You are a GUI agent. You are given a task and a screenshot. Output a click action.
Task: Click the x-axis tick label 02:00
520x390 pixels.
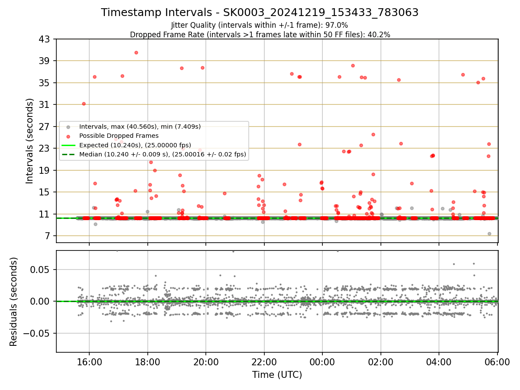click(x=381, y=362)
